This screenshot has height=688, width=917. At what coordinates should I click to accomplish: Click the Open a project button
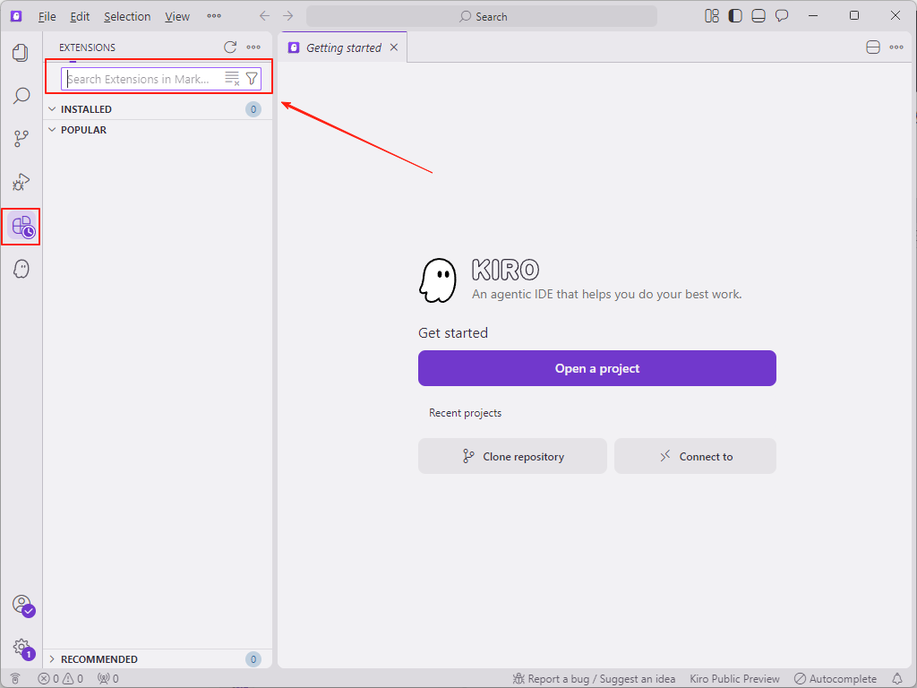[596, 368]
